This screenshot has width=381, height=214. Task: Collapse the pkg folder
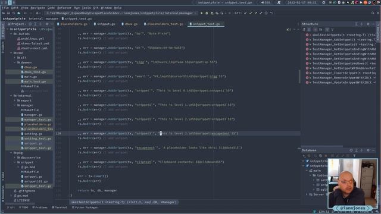tap(11, 153)
